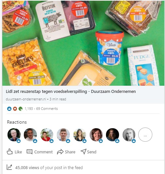Click the Like thumbs-up icon
Viewport: 165px width, 174px height.
click(10, 151)
